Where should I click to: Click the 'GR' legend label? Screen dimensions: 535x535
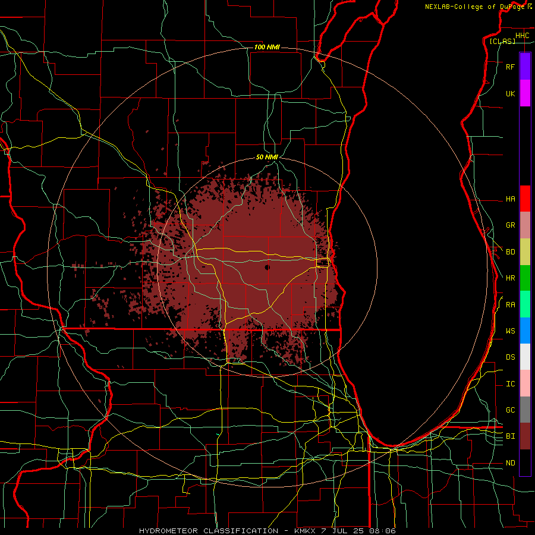click(510, 225)
